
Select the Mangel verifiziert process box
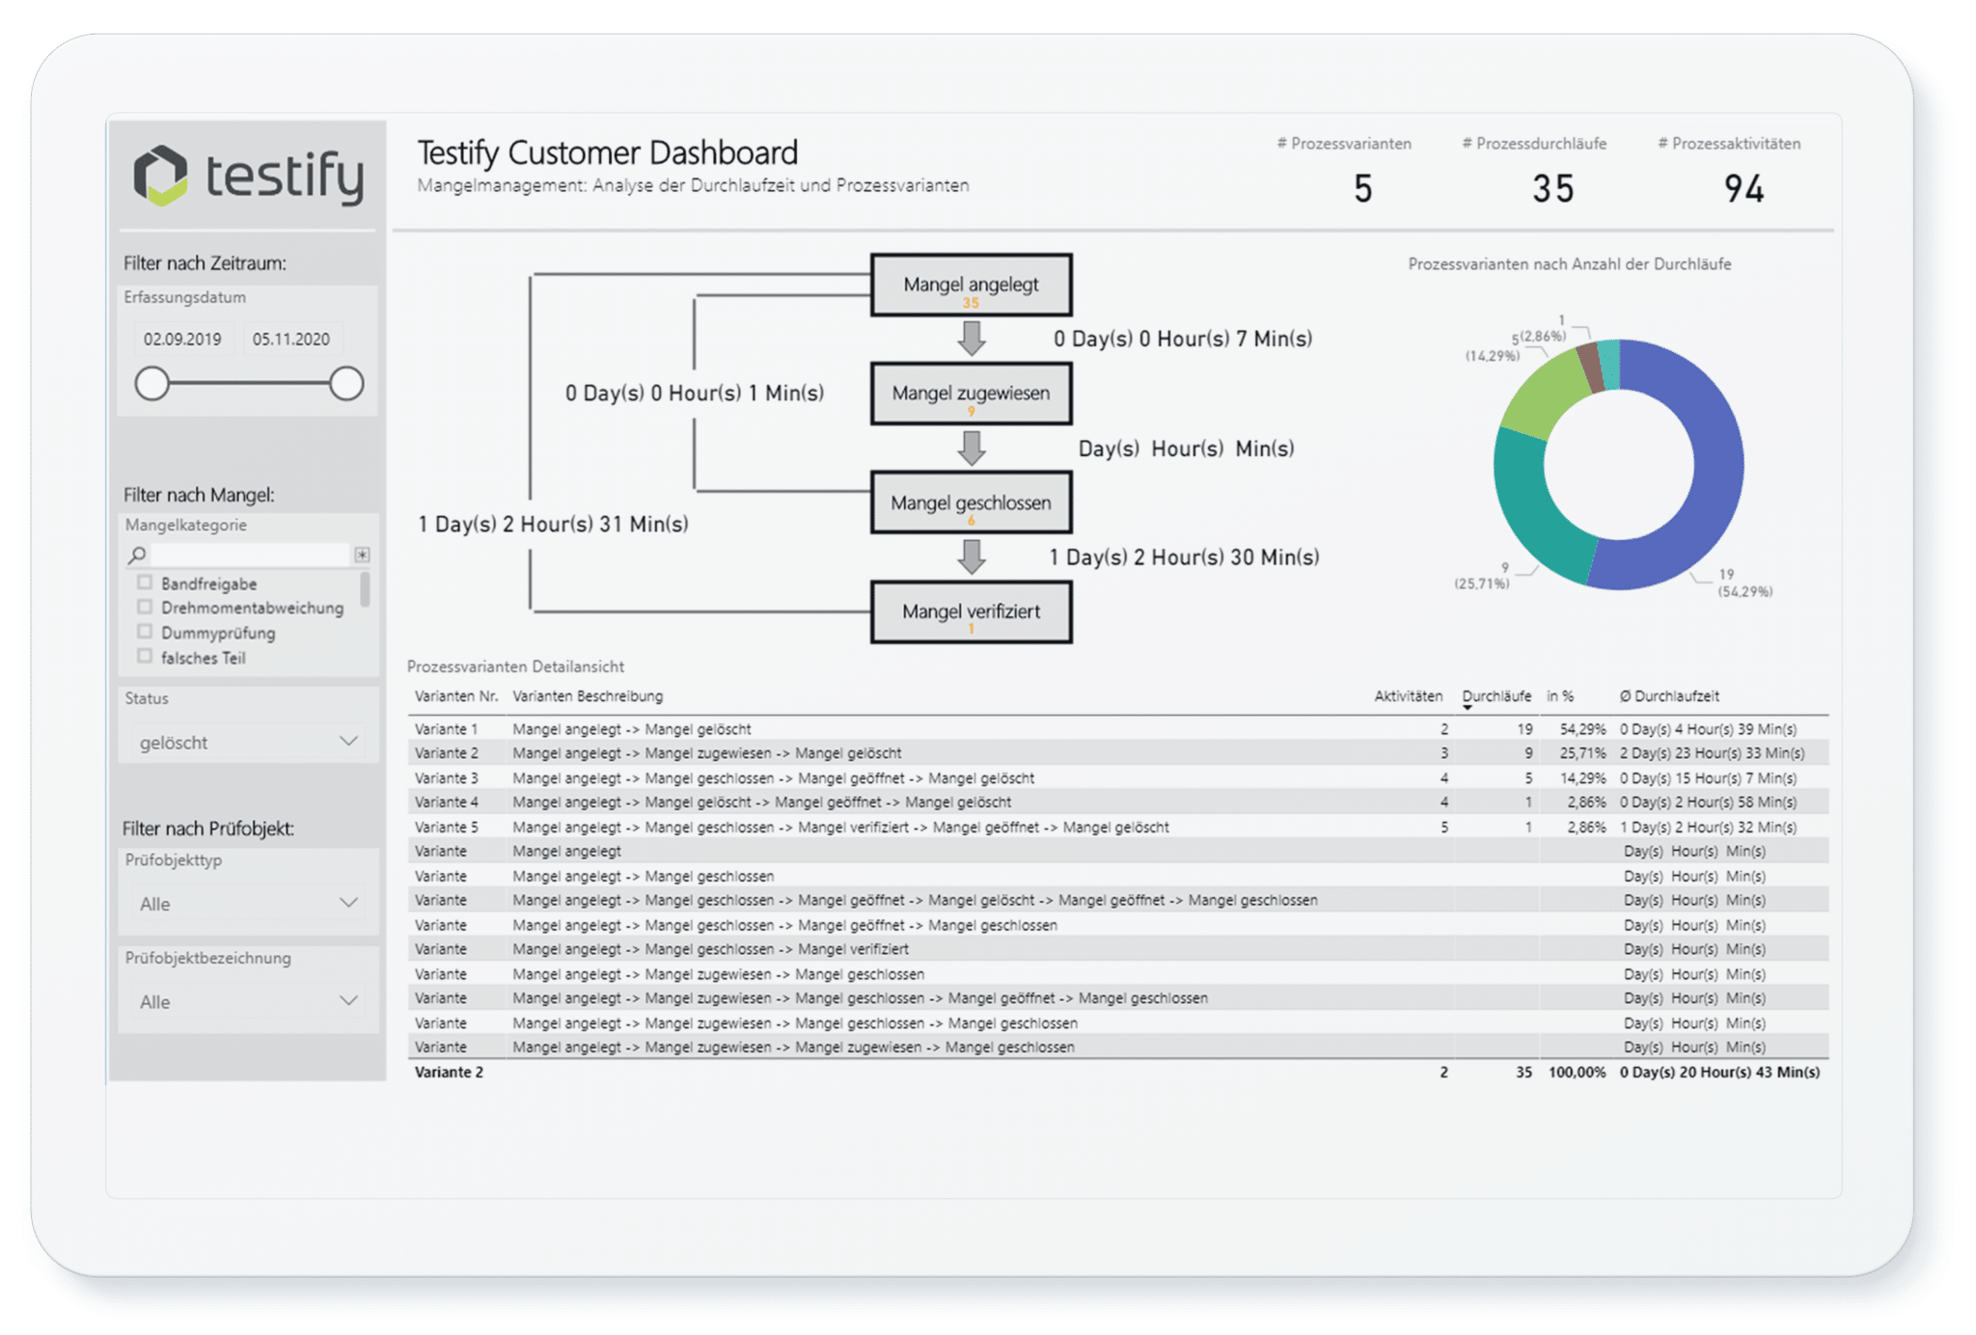click(x=971, y=612)
